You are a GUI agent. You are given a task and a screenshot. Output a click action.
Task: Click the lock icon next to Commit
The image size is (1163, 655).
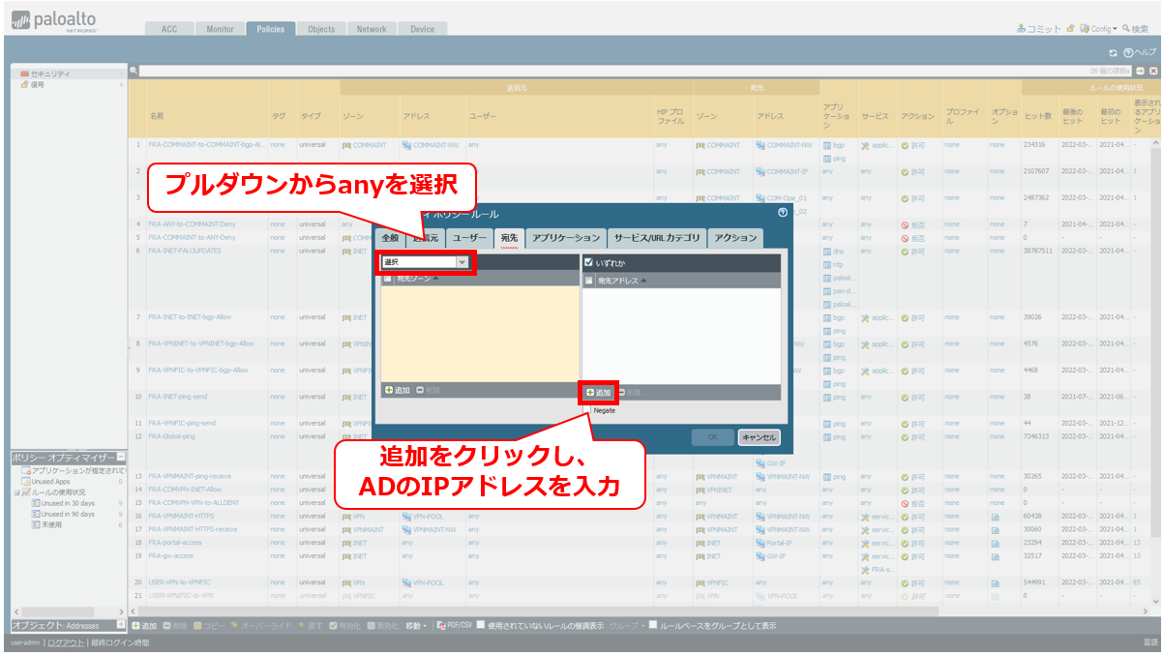1070,29
